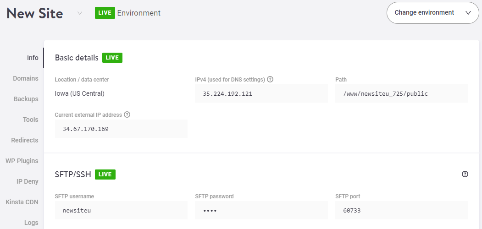Show the Logs tab
This screenshot has width=482, height=229.
pyautogui.click(x=31, y=223)
